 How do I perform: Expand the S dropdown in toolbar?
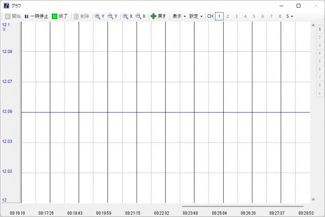[290, 16]
